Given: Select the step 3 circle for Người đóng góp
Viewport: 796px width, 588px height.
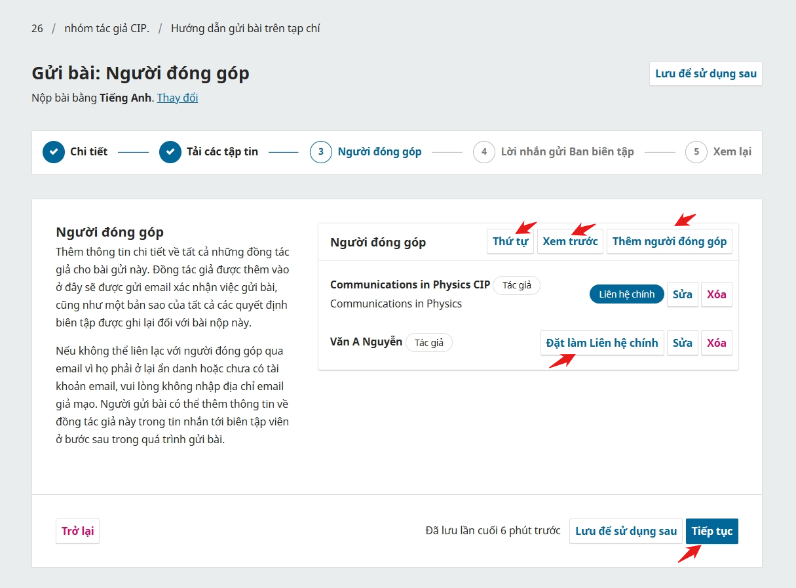Looking at the screenshot, I should [x=321, y=152].
